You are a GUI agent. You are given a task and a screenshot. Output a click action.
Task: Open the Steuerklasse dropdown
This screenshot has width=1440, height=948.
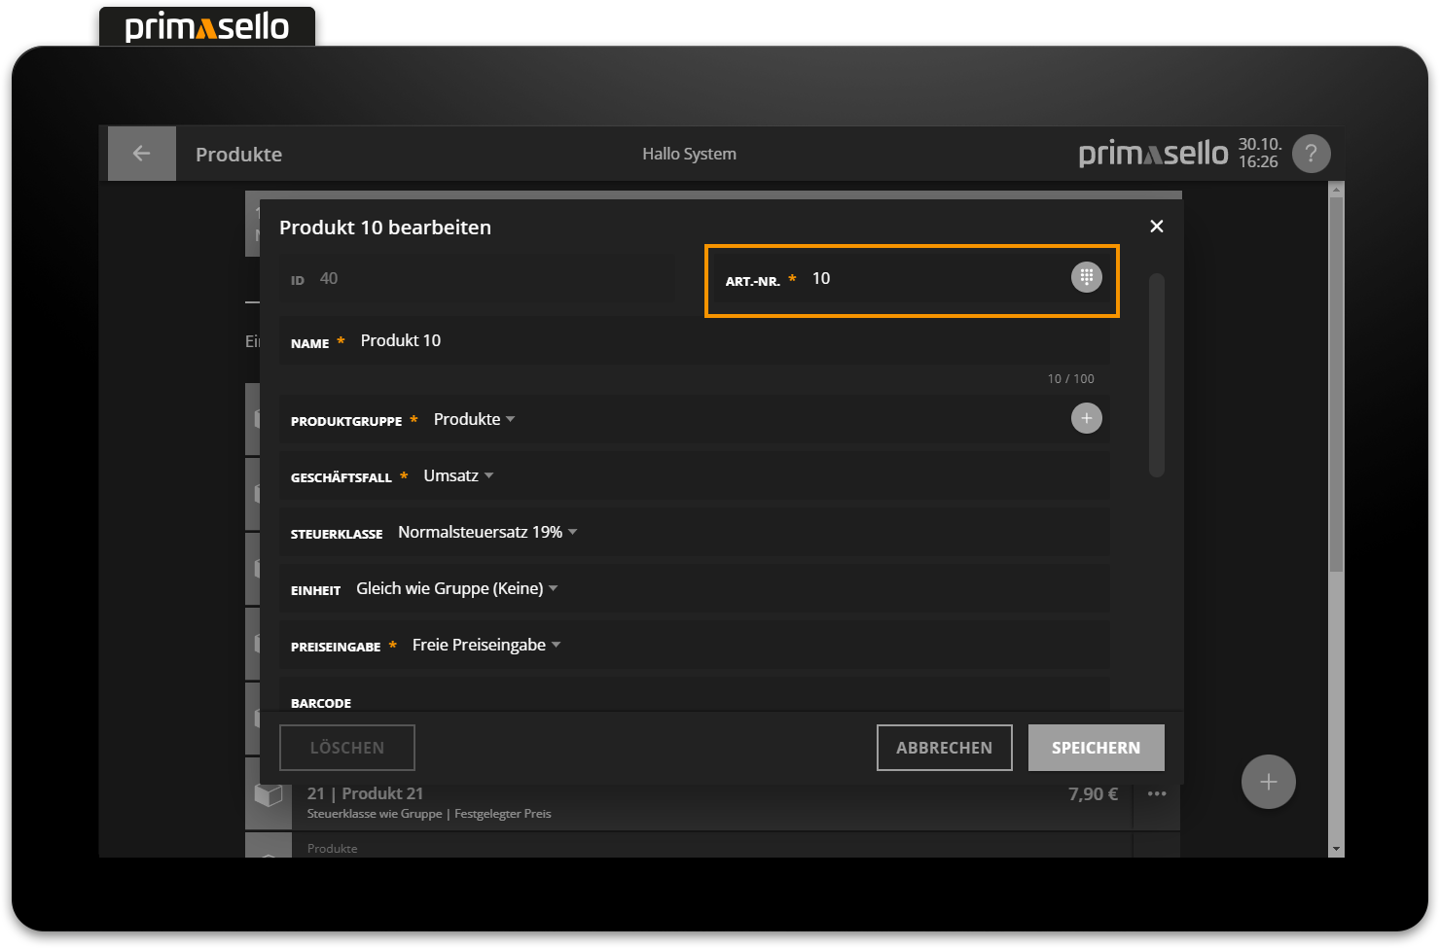486,531
